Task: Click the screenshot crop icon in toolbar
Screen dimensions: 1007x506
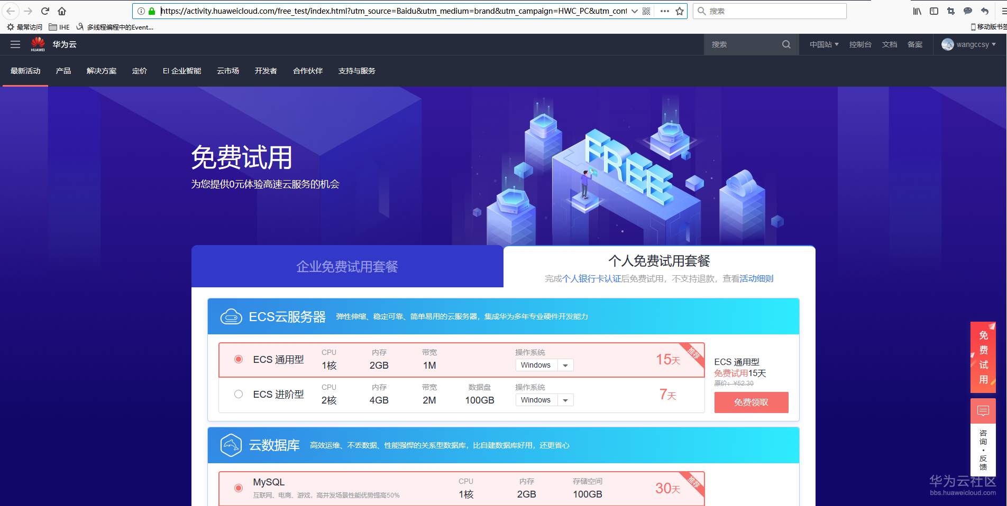Action: pos(951,11)
